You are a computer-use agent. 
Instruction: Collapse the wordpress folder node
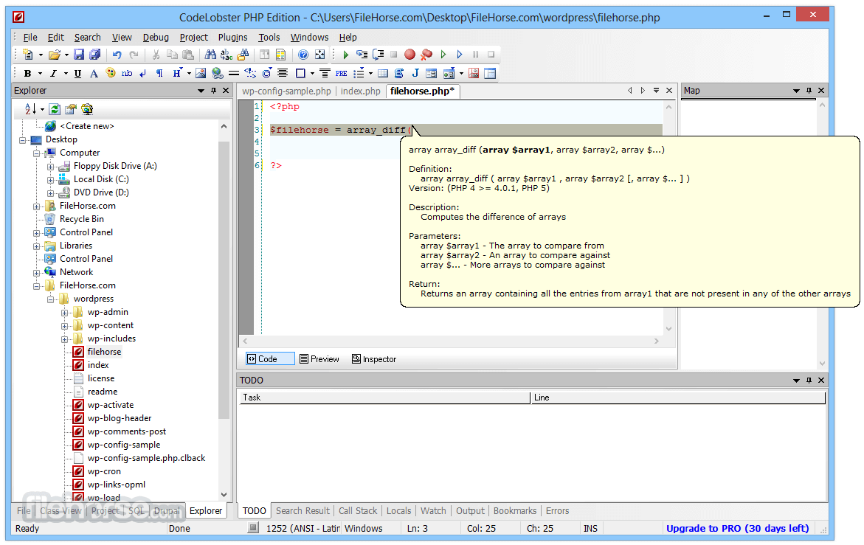(x=51, y=299)
